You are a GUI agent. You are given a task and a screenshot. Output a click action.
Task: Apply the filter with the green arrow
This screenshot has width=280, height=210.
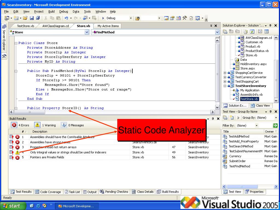click(275, 125)
